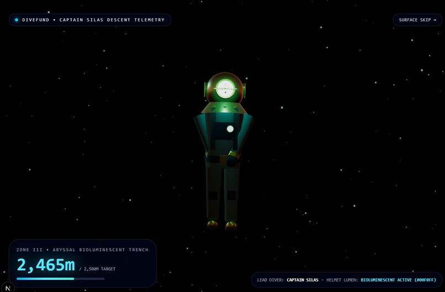Click the '/ 2,500M TARGET' label
This screenshot has height=292, width=445.
click(x=97, y=269)
